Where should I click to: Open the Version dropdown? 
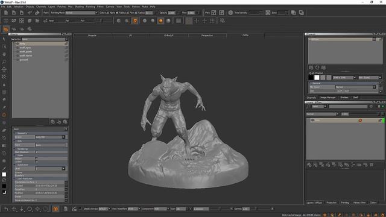coord(50,137)
